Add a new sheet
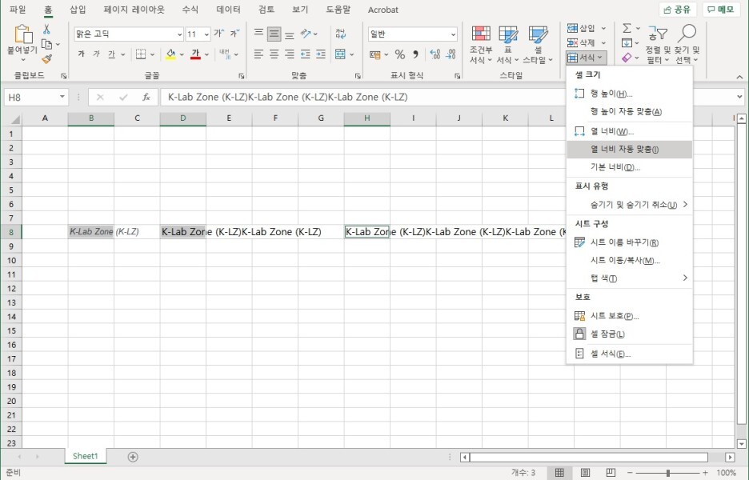The image size is (749, 480). tap(133, 457)
